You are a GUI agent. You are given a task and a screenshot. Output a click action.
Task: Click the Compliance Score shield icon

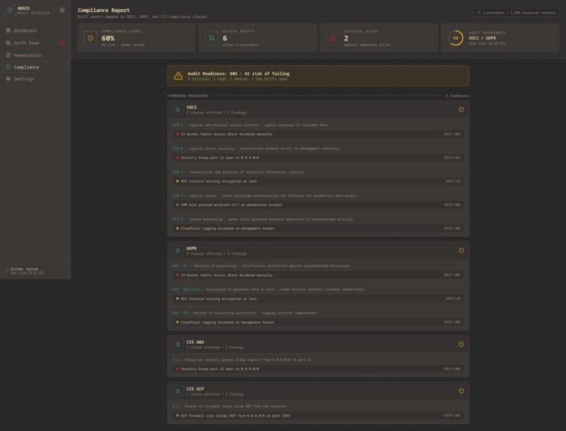(x=90, y=38)
